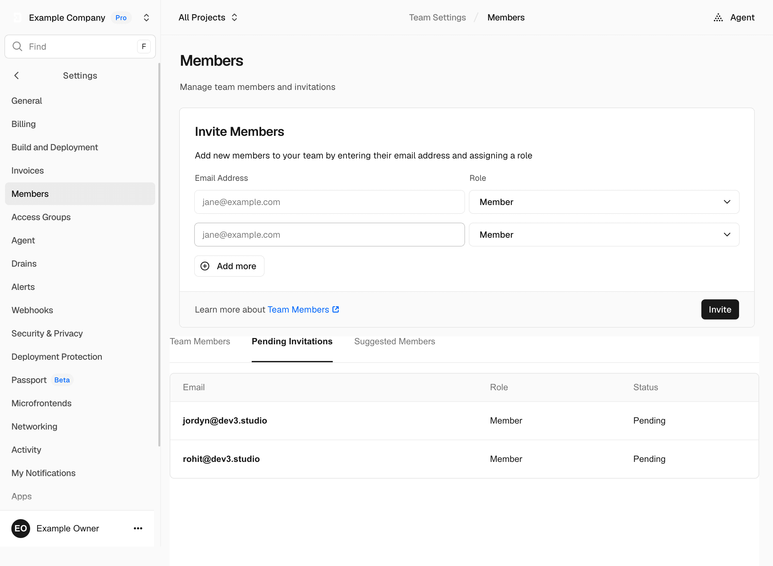Focus the first Email Address field

pyautogui.click(x=329, y=202)
